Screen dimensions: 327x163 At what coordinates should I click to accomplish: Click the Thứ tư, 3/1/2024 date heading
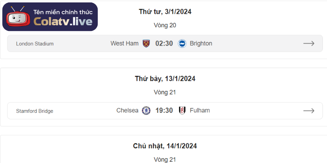click(x=165, y=11)
